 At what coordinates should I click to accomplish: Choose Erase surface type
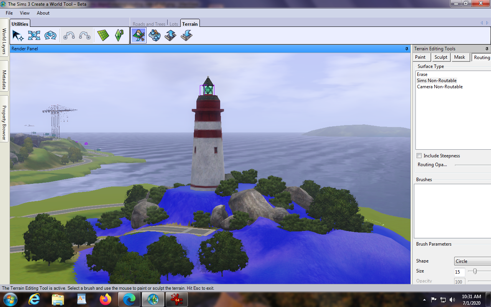[422, 74]
